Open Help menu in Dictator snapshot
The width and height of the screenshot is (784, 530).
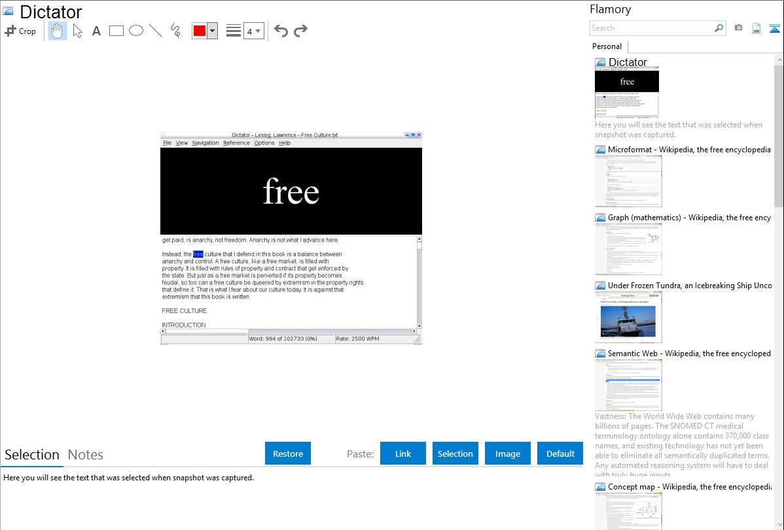[285, 143]
